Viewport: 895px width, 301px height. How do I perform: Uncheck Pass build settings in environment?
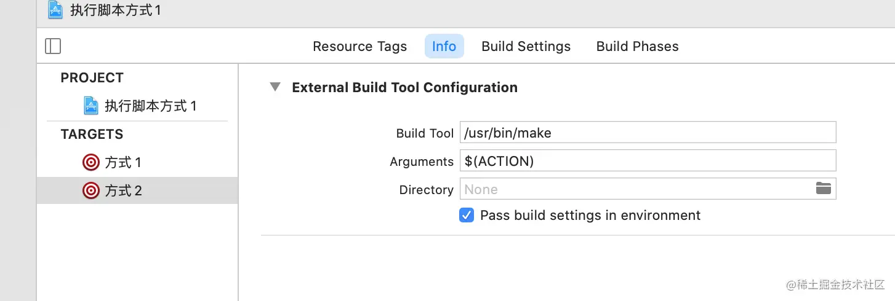point(467,215)
